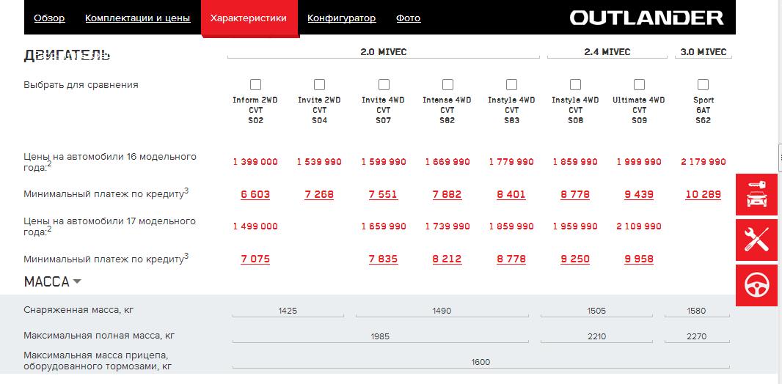Click the price 1 539 990
This screenshot has width=782, height=384.
[319, 162]
